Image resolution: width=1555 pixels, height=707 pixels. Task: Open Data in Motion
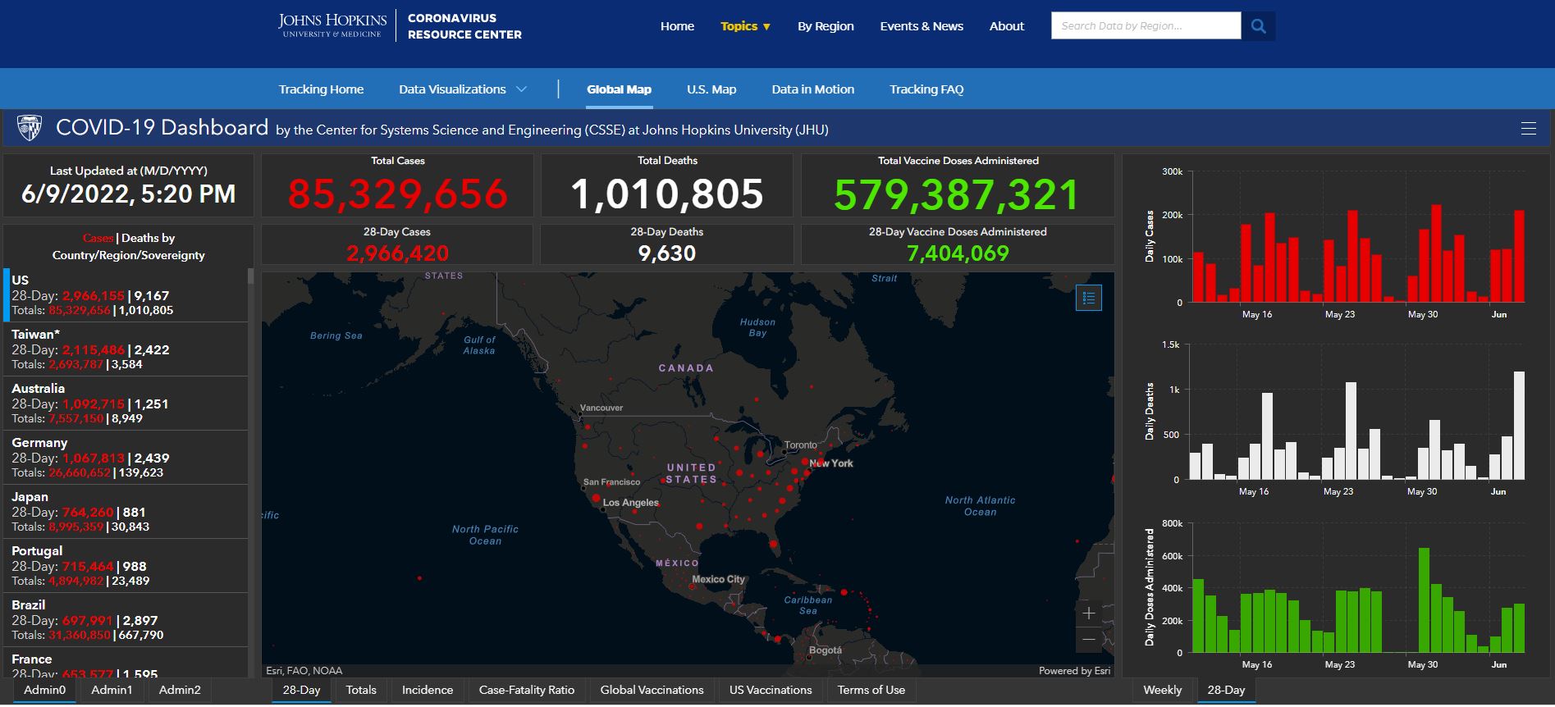[x=812, y=89]
